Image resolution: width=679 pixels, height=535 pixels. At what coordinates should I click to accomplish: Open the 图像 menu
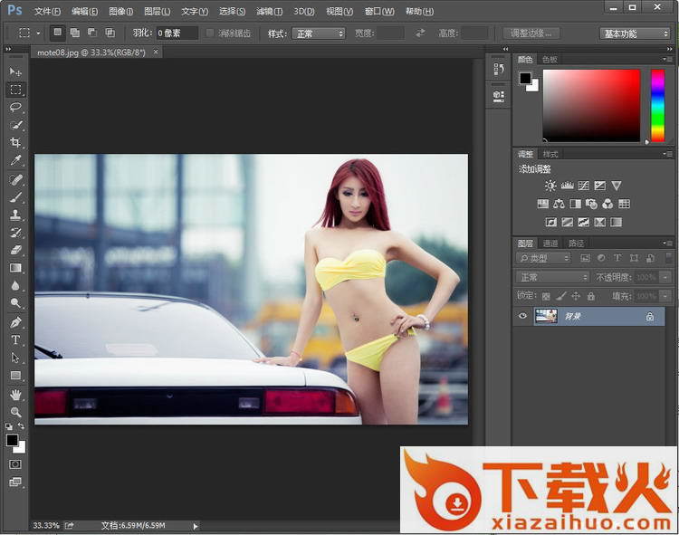point(120,12)
